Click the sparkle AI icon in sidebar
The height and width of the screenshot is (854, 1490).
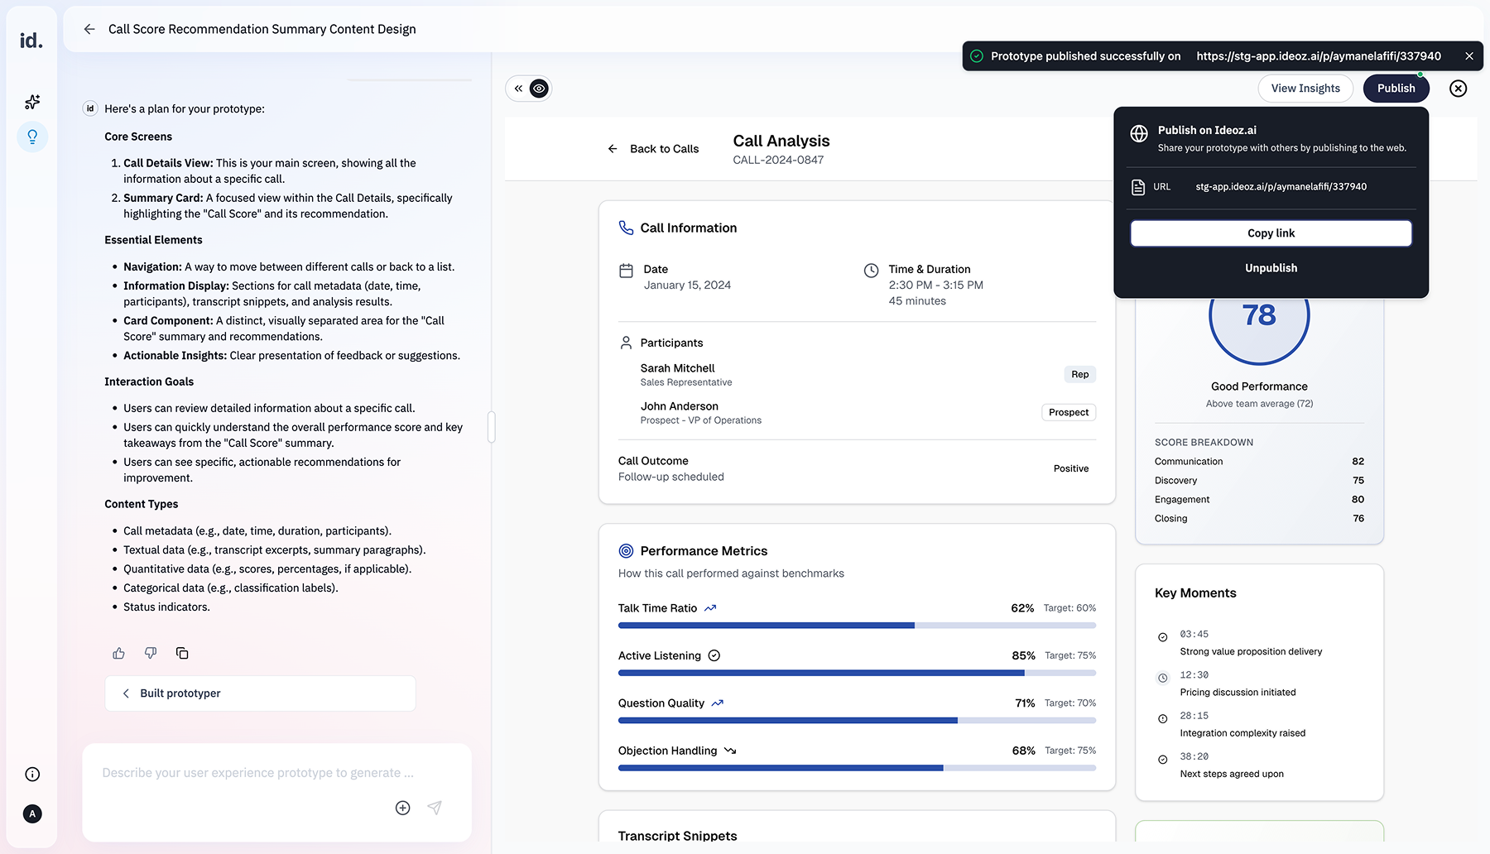[32, 102]
